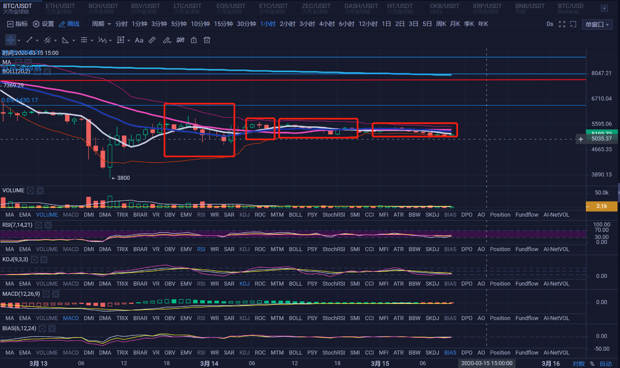Toggle 对数 logarithmic scale
The width and height of the screenshot is (620, 368).
point(579,364)
